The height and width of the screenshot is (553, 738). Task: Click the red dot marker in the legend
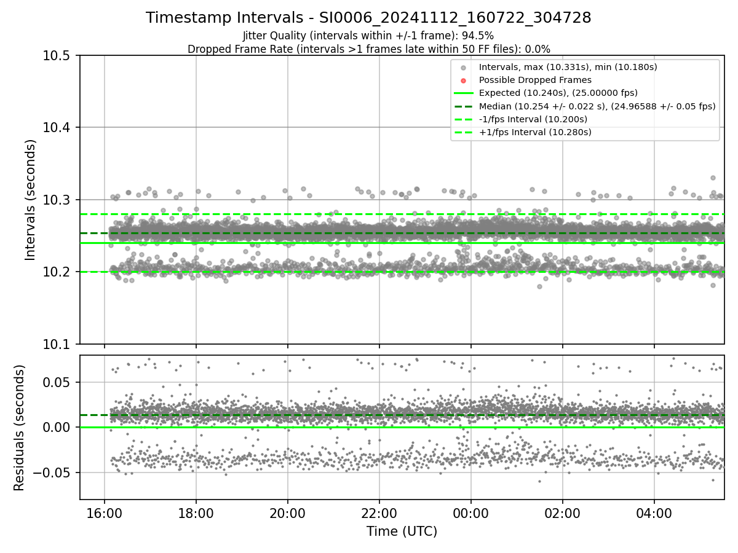tap(464, 80)
